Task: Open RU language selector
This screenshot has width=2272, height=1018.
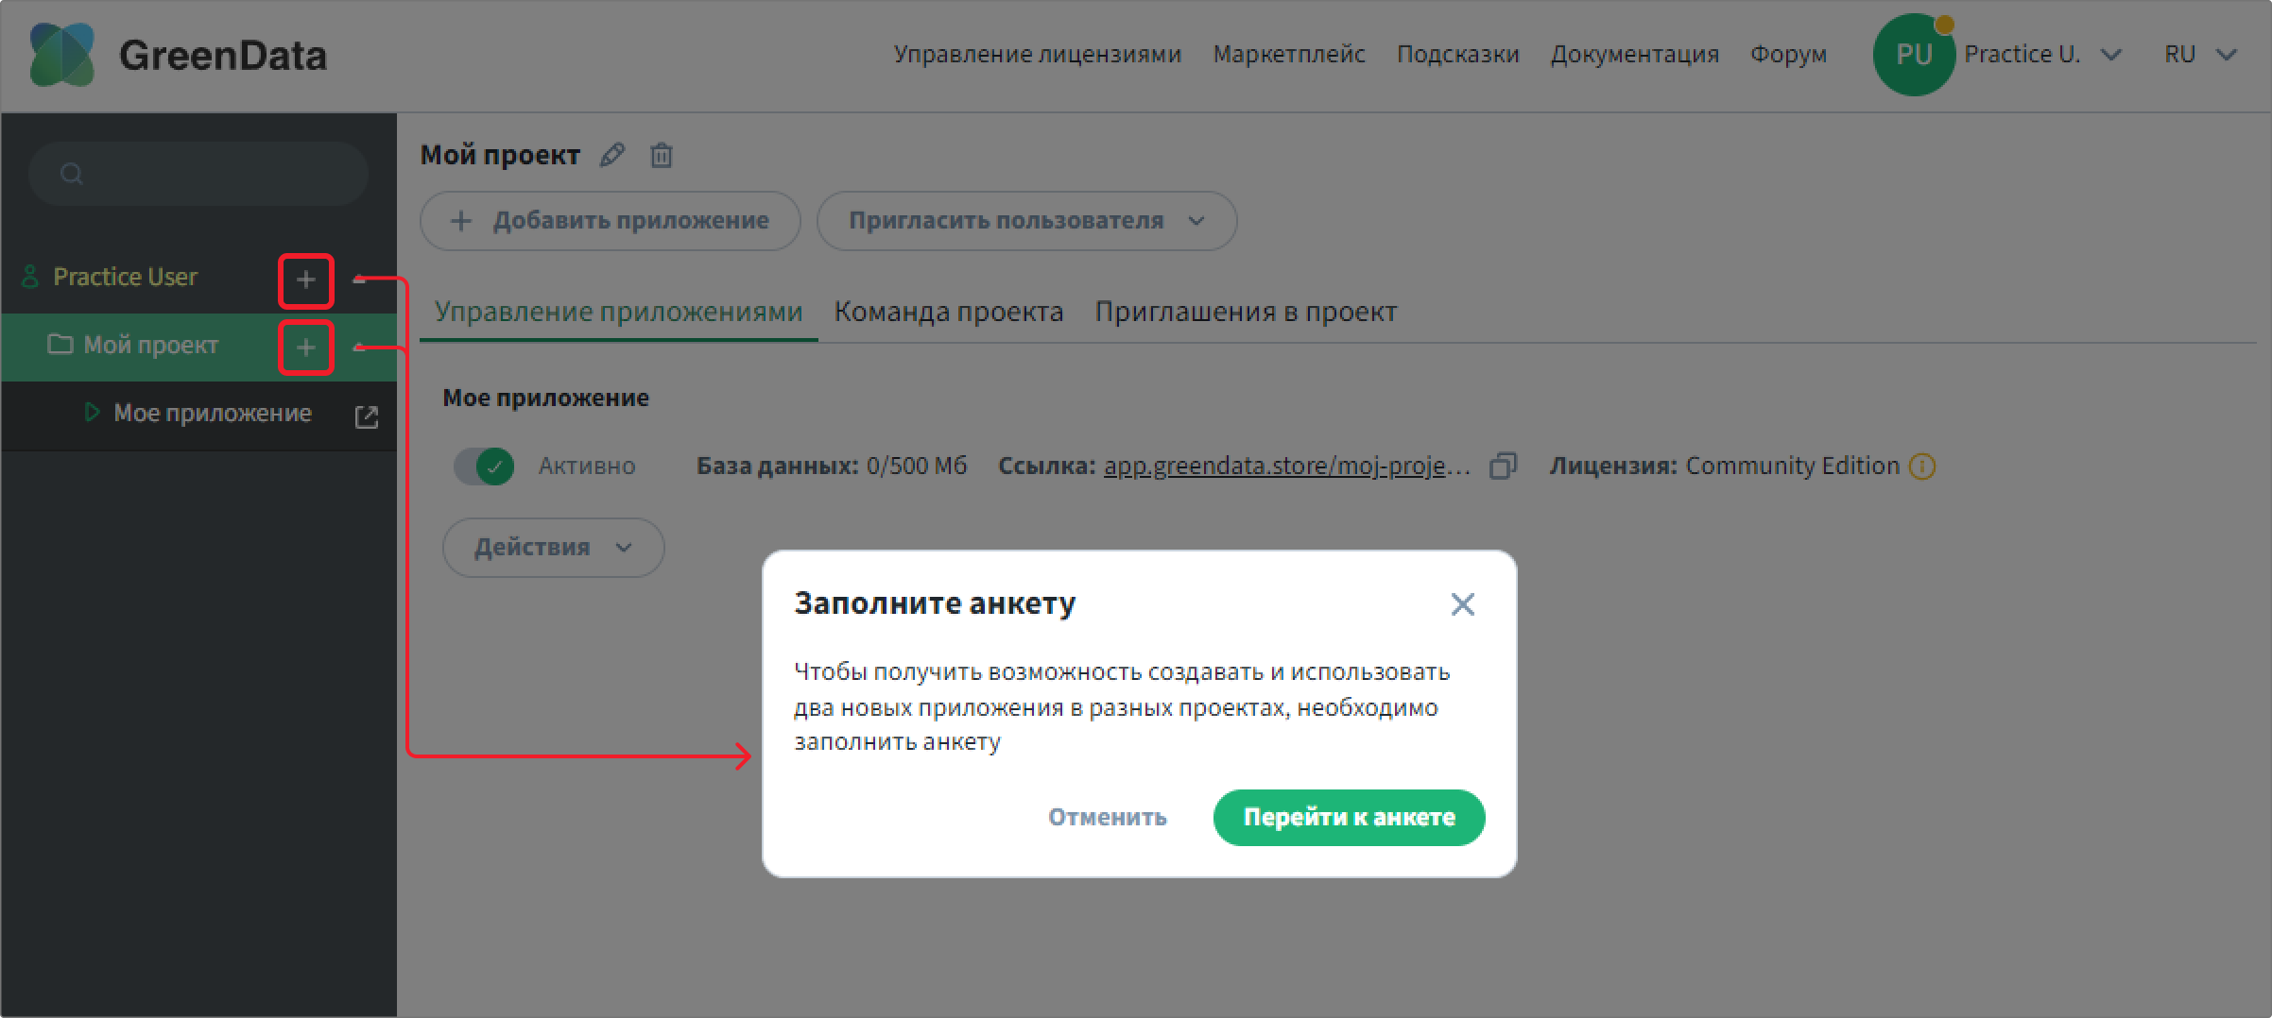Action: [x=2201, y=54]
